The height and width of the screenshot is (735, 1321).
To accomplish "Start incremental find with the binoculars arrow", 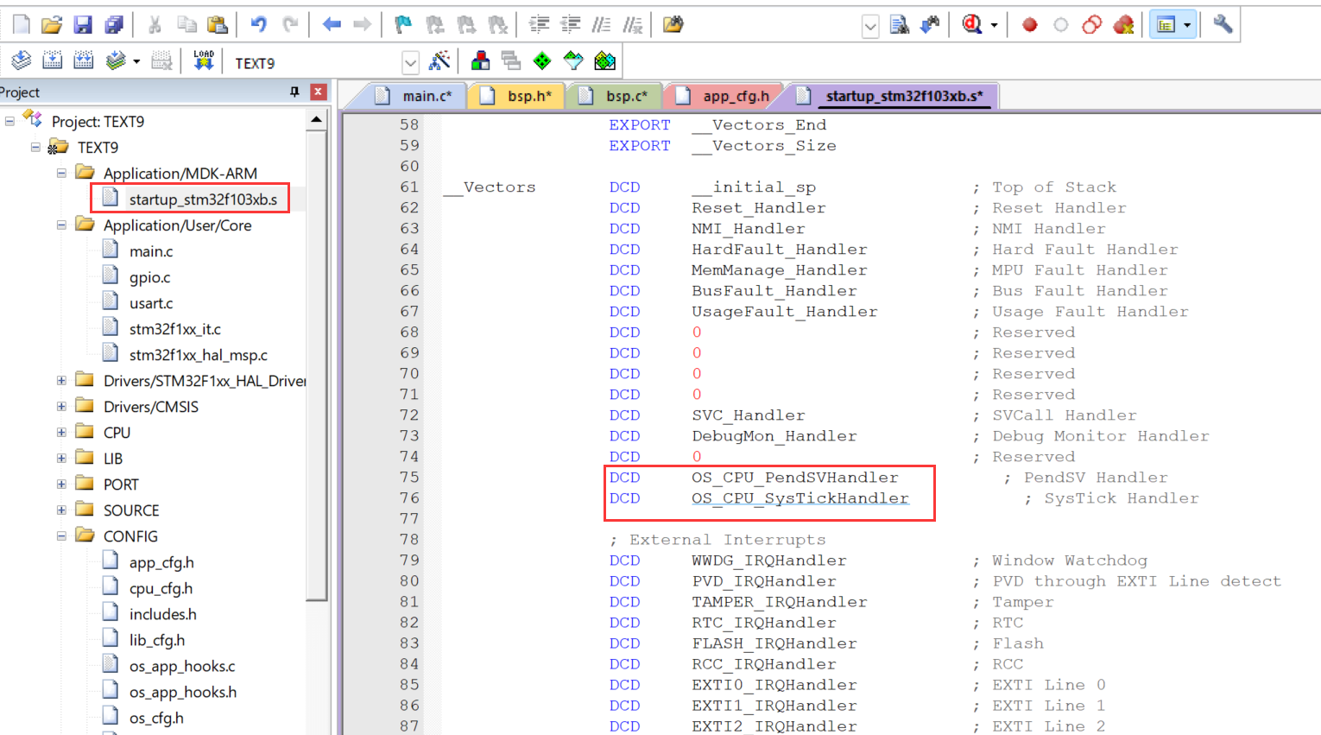I will [x=930, y=24].
